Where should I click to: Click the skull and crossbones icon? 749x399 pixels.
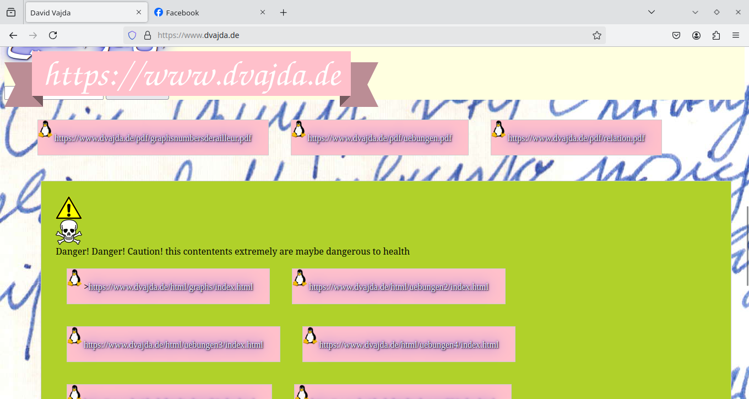pos(68,231)
